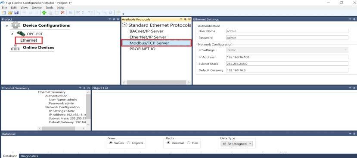Select the Decimal radix radio button

(168, 143)
